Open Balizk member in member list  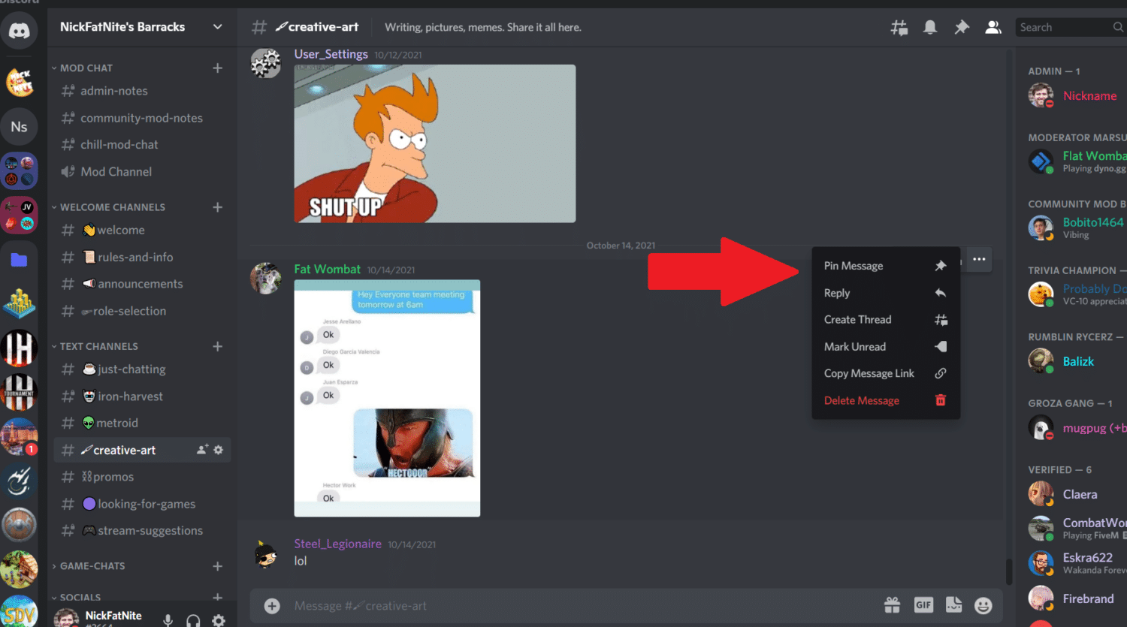tap(1077, 361)
